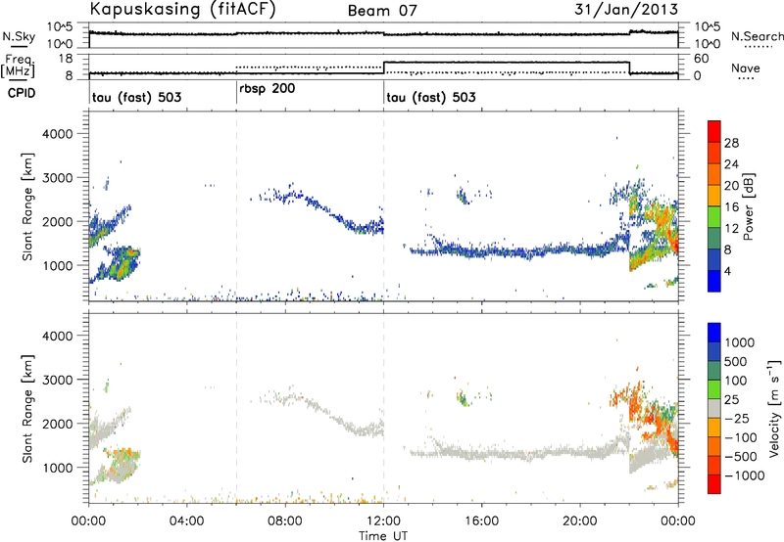Click the "08:00" time tick label
Screen dimensions: 784x542
coord(285,521)
